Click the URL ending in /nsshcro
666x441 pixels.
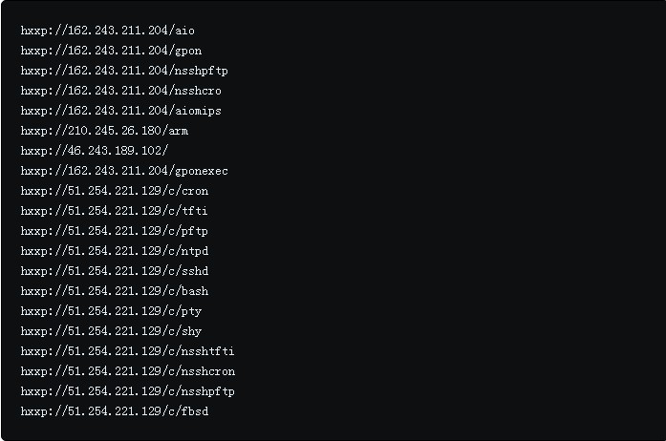point(120,91)
